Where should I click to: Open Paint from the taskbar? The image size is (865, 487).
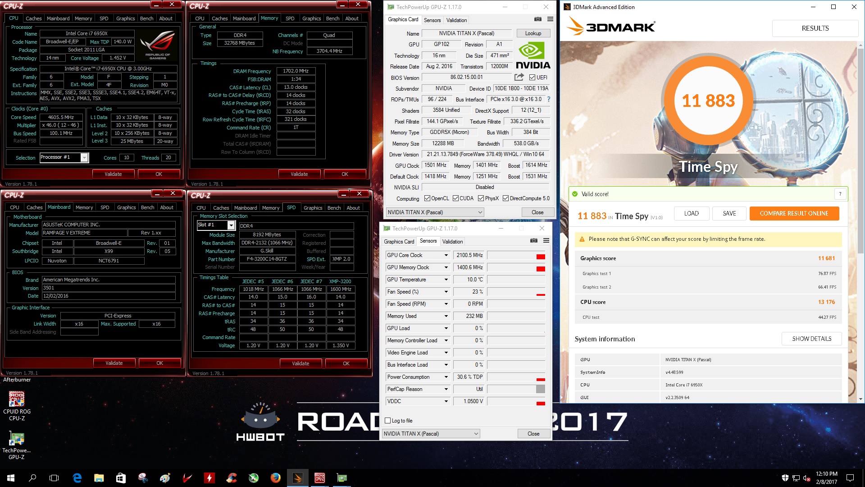click(x=165, y=478)
